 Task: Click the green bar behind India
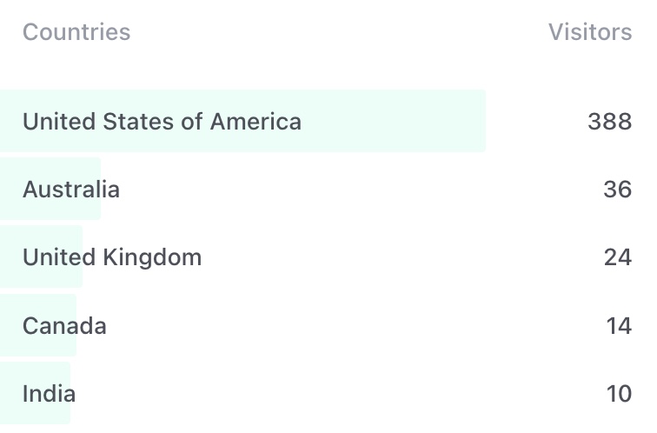pyautogui.click(x=35, y=393)
